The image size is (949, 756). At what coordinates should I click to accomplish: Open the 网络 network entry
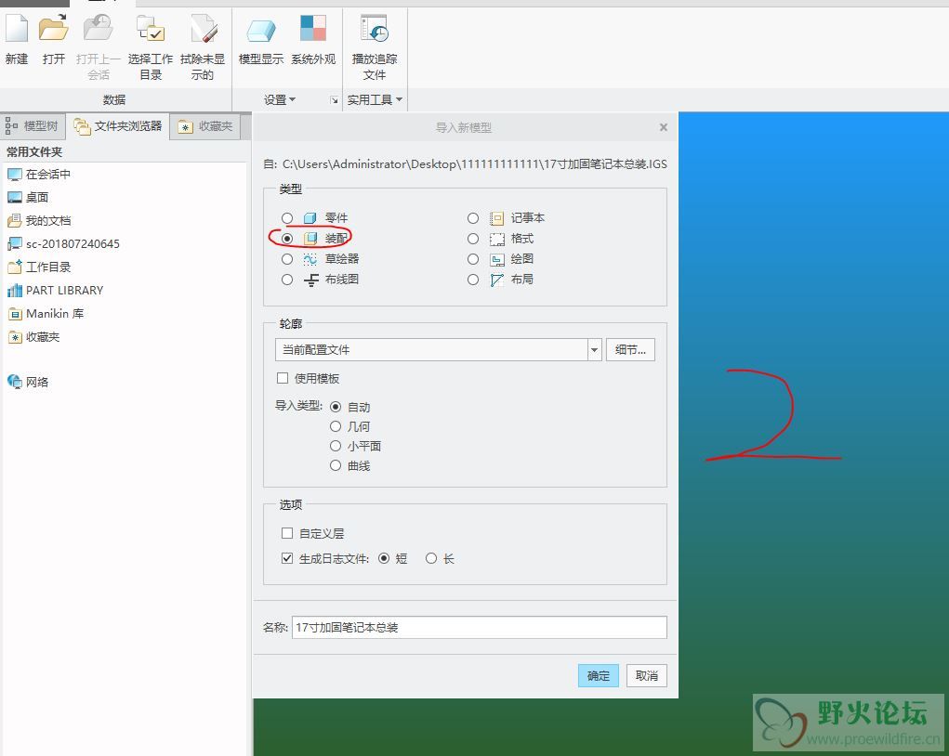click(28, 382)
